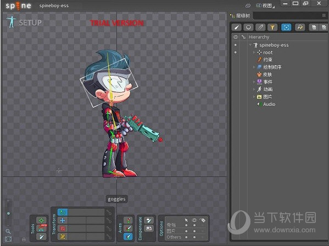Open the find and replace icon
This screenshot has height=246, width=329.
click(300, 27)
